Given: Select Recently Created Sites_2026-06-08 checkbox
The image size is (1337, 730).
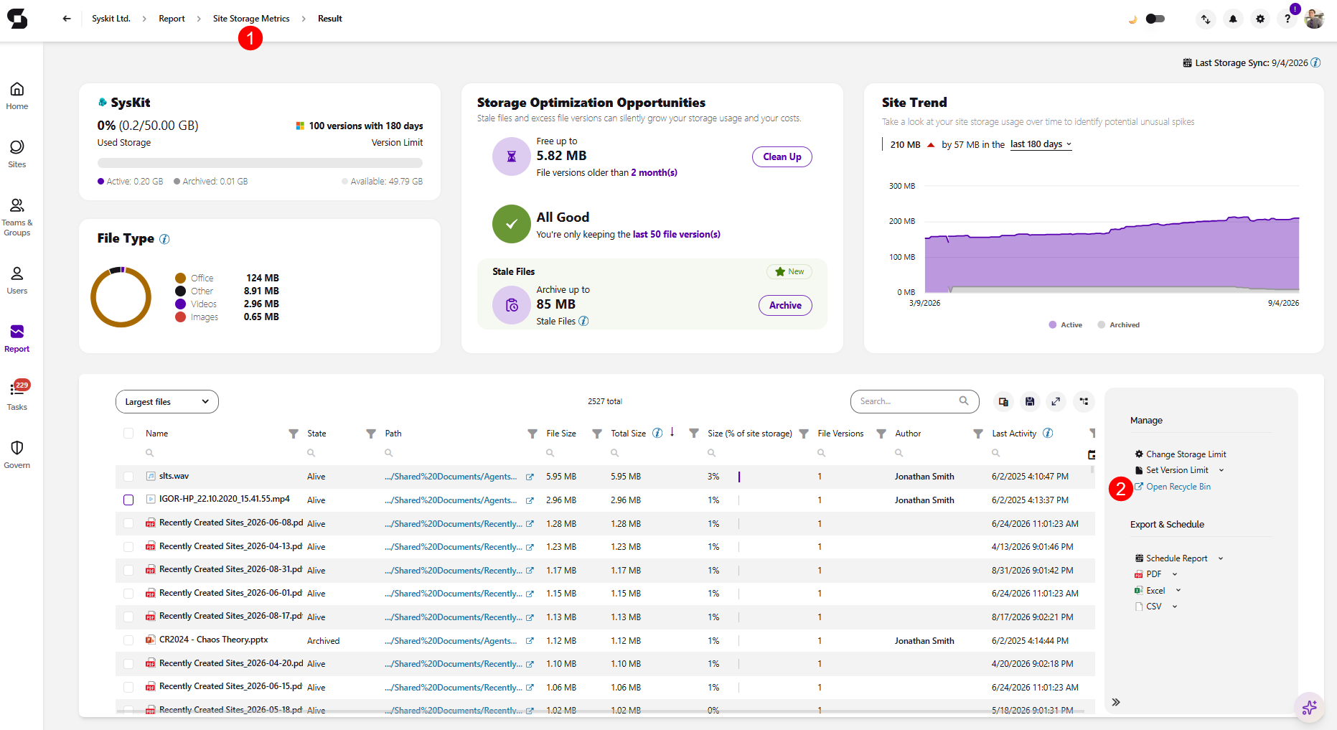Looking at the screenshot, I should [128, 523].
